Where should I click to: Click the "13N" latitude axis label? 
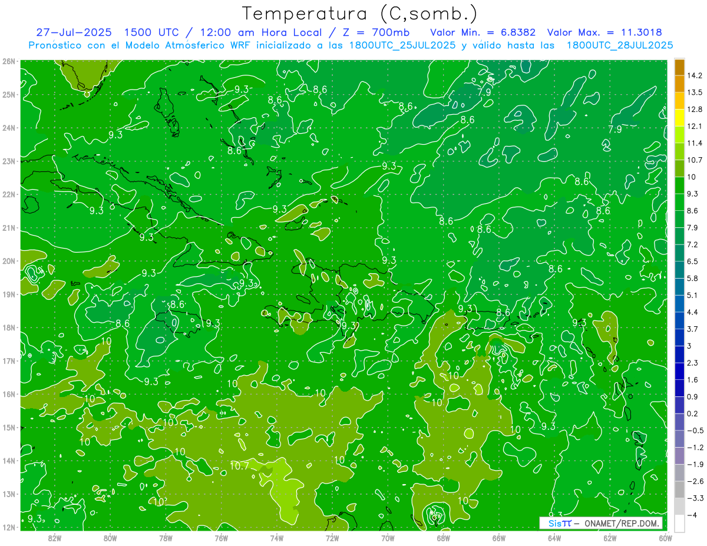(8, 495)
